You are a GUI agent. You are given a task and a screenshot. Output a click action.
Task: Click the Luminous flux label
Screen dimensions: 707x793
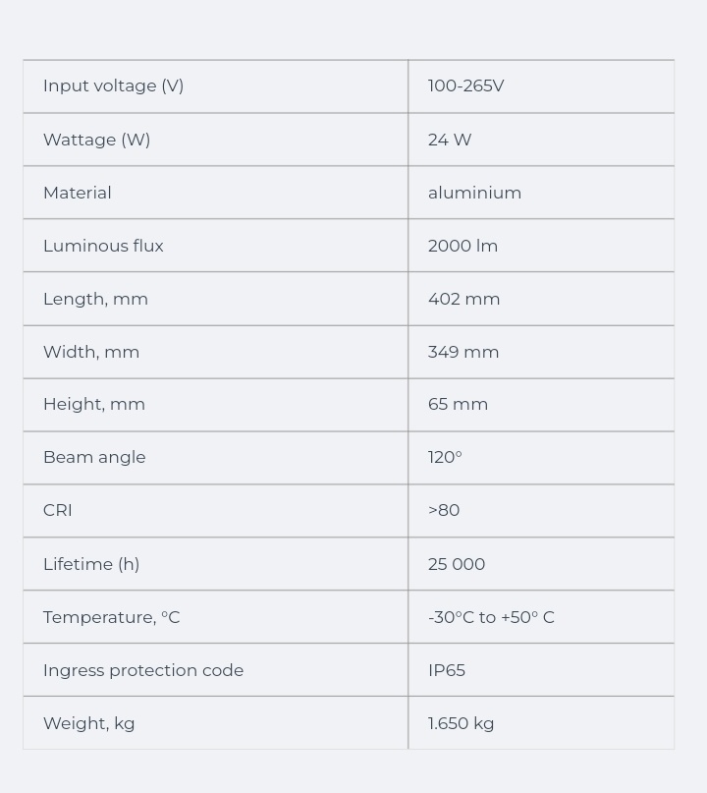pos(103,246)
